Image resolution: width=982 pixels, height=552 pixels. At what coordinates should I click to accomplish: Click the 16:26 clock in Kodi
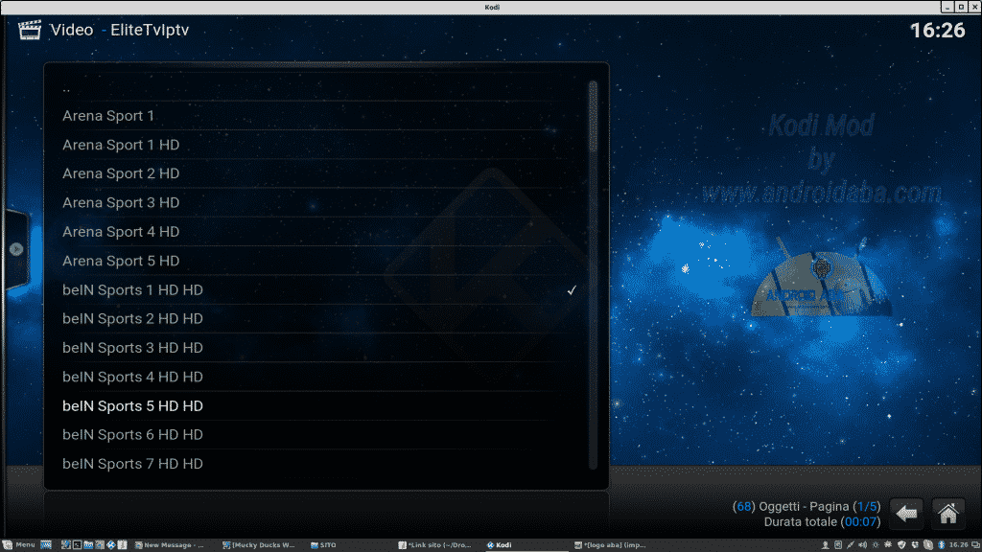937,30
